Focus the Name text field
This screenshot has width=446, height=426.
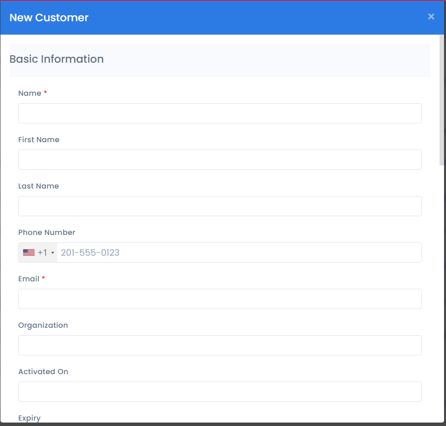[220, 114]
